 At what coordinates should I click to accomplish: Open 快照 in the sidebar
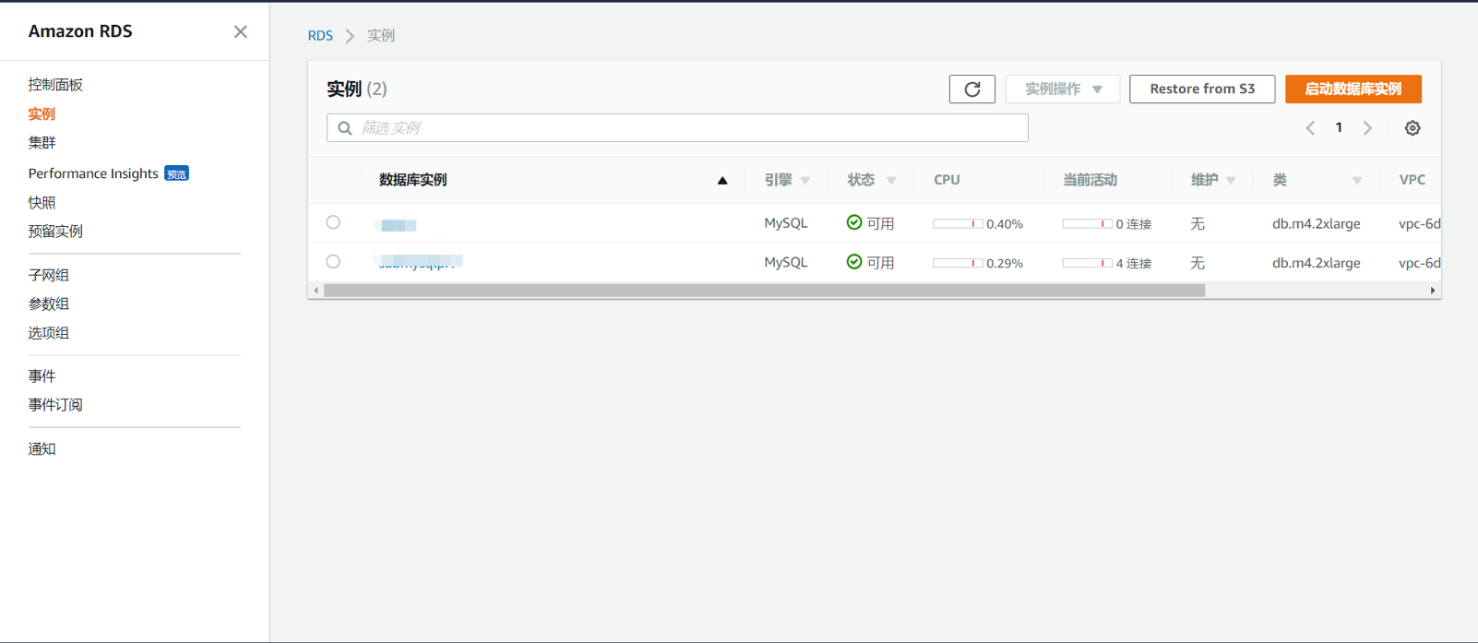point(42,202)
